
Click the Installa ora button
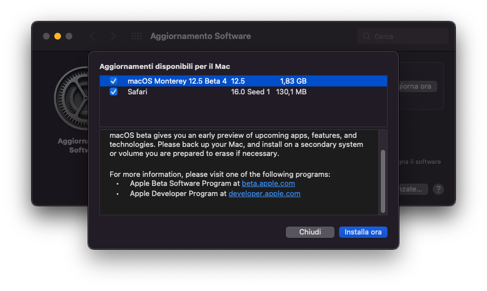(363, 232)
